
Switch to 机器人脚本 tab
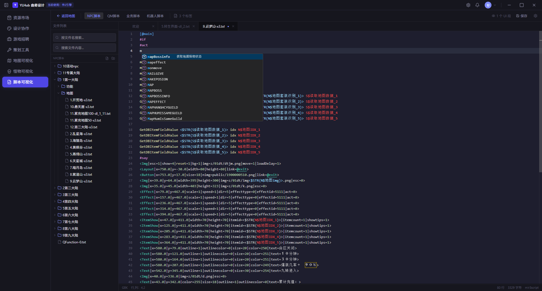pos(155,16)
